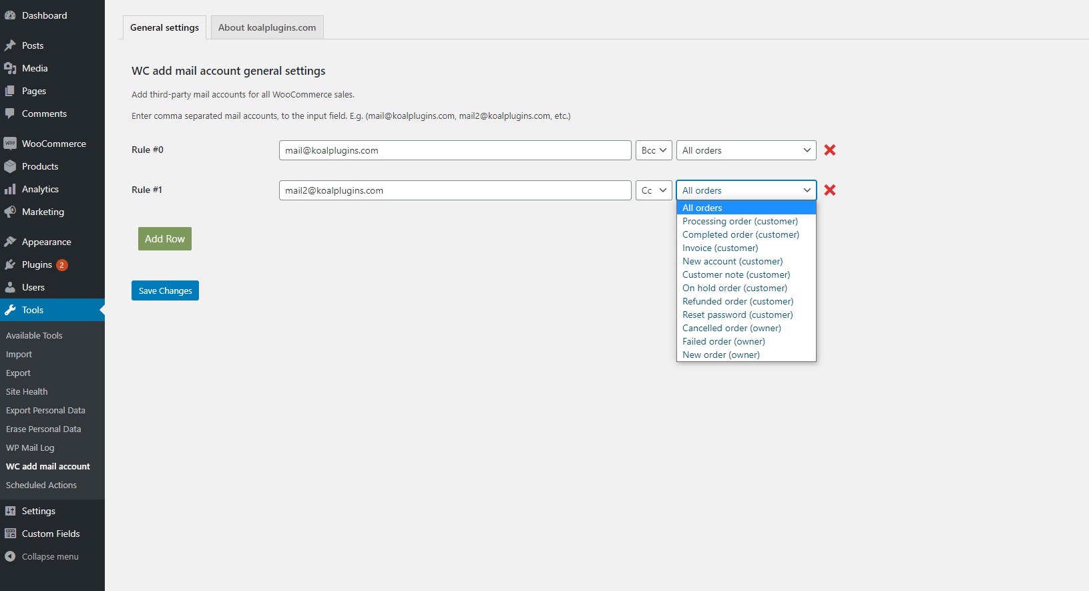Viewport: 1089px width, 591px height.
Task: Choose Processing order (customer) option
Action: (x=746, y=221)
